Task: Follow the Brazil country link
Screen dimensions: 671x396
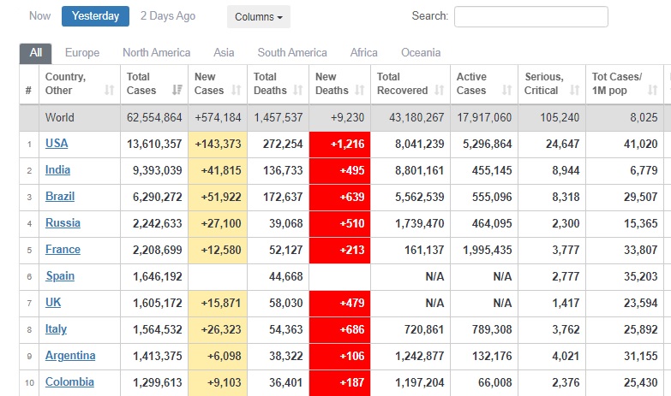Action: coord(60,197)
